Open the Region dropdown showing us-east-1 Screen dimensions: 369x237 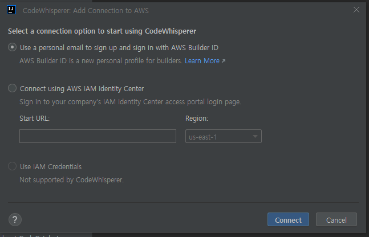pos(224,136)
